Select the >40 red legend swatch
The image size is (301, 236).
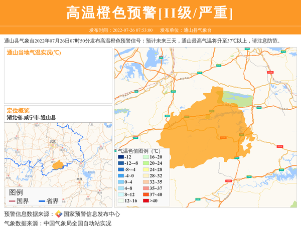[145, 201]
